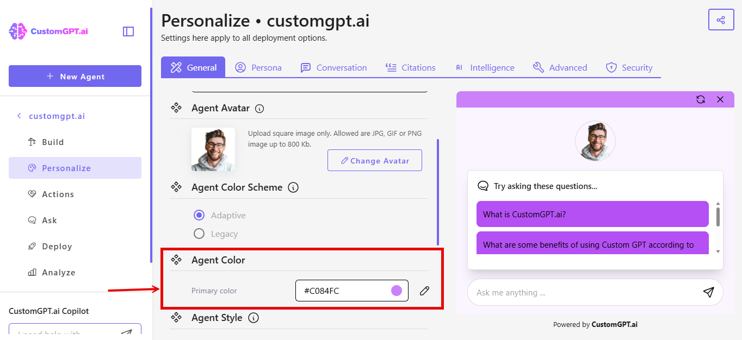Click the Build crane icon in sidebar
Viewport: 742px width, 340px height.
point(32,142)
